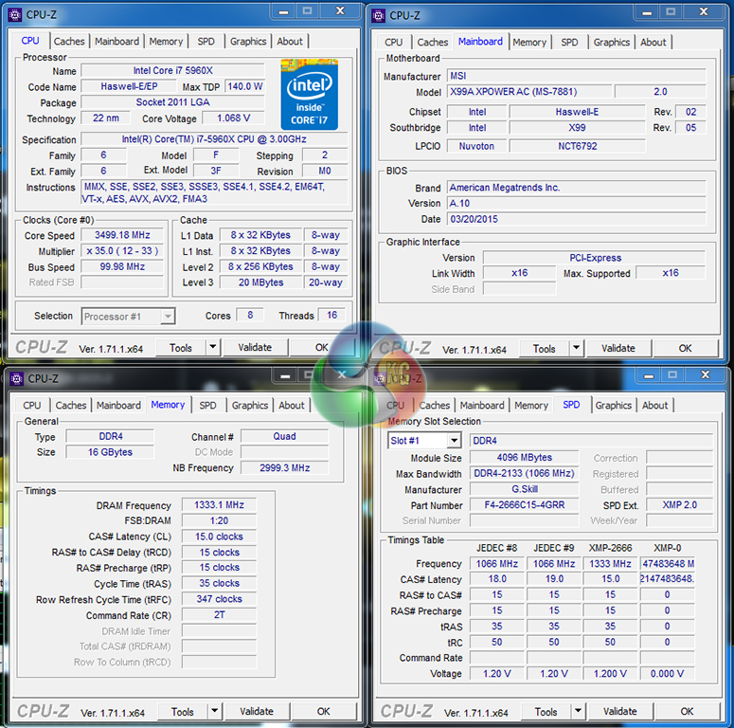
Task: Click the Intel Core i7 logo badge
Action: click(310, 93)
